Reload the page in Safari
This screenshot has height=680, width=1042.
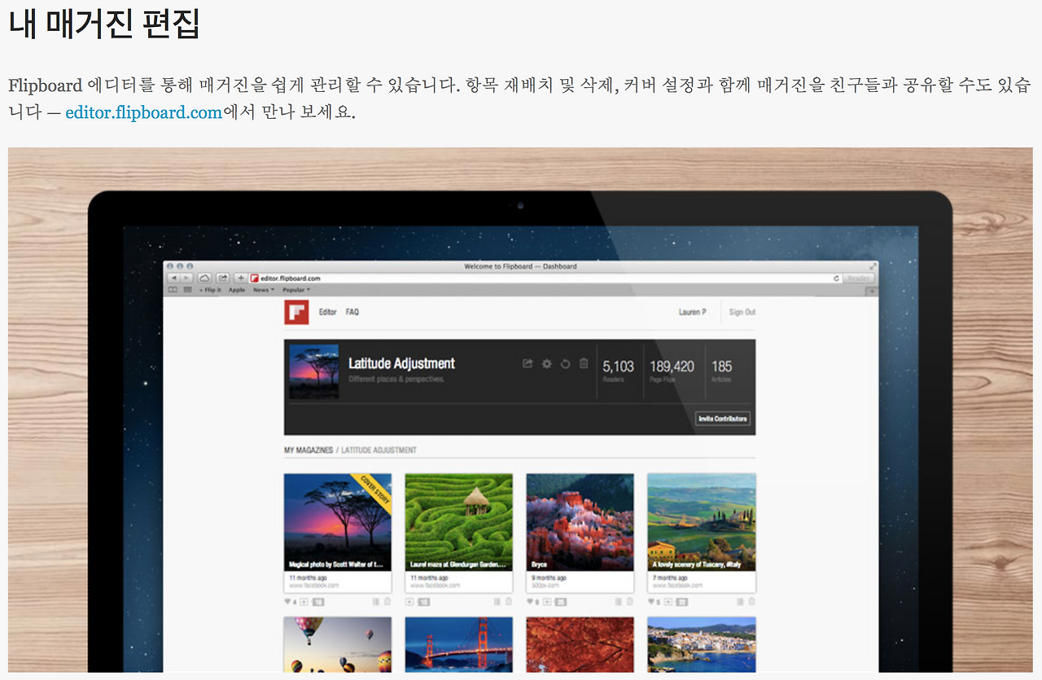(836, 279)
